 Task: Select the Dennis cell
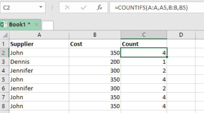click(39, 62)
